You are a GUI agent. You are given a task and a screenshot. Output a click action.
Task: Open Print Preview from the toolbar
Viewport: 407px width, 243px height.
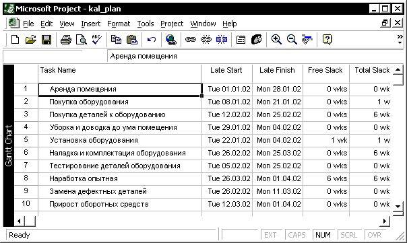point(82,40)
